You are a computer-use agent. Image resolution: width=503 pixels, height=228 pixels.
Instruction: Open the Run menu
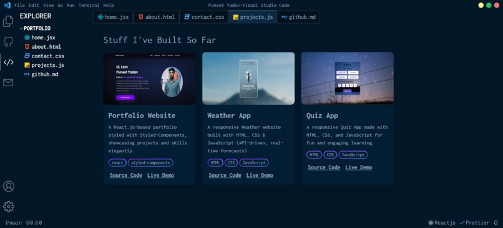71,6
